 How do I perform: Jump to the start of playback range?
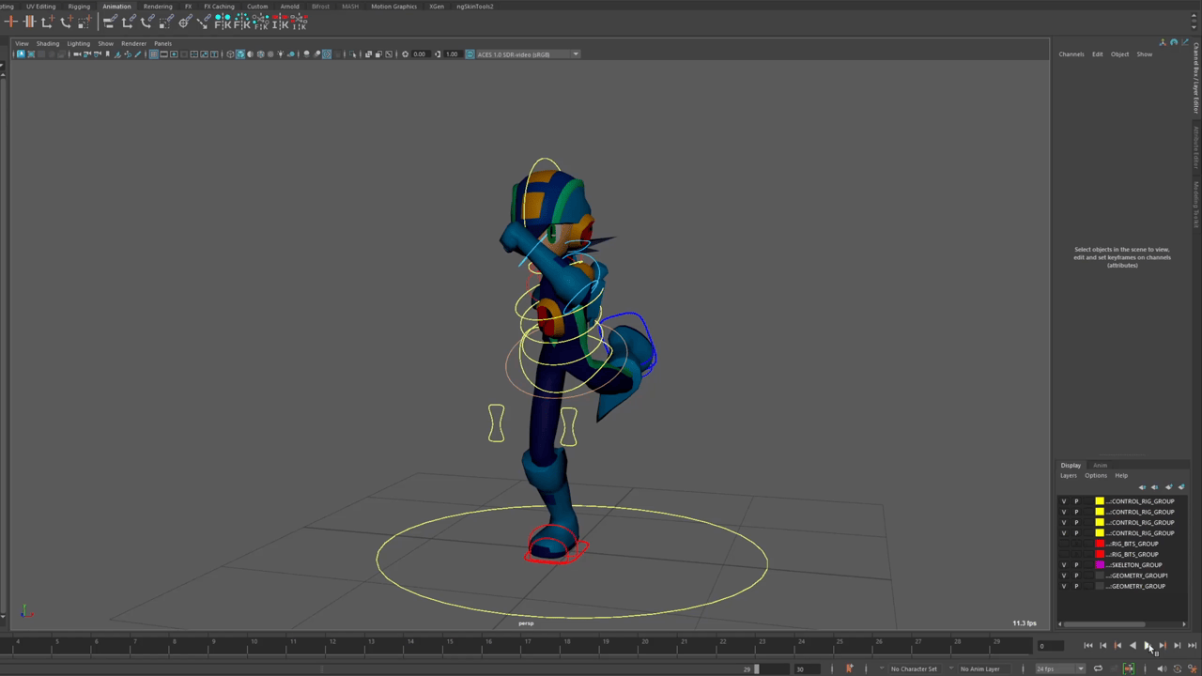click(x=1088, y=646)
